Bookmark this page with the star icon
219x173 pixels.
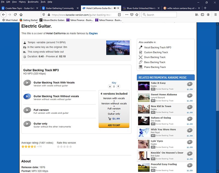137,15
